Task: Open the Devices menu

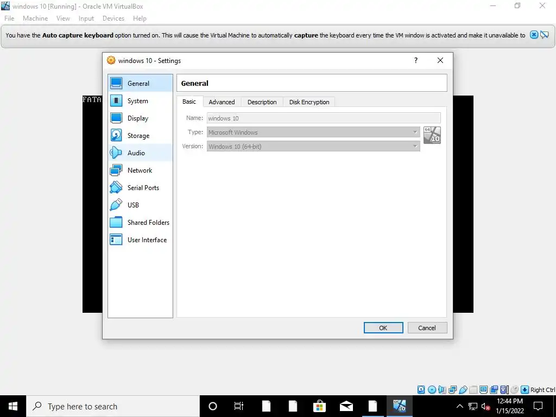Action: point(113,18)
